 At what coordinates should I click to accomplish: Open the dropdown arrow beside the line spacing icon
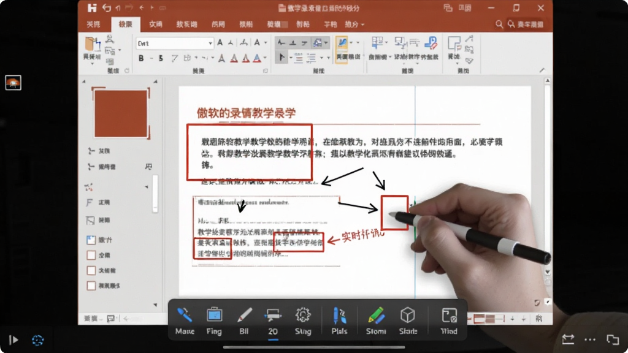[x=321, y=58]
